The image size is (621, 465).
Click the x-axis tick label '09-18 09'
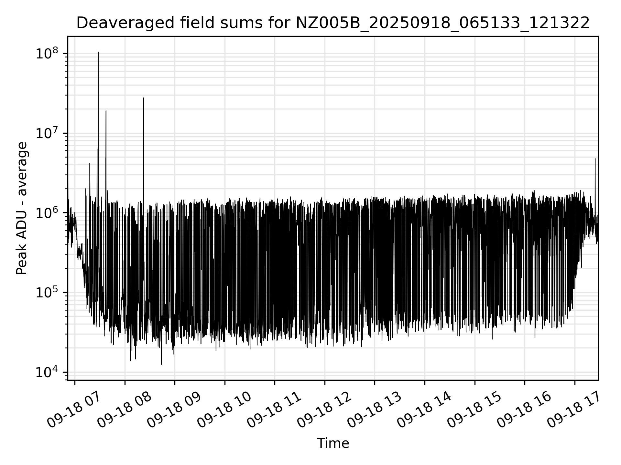point(174,409)
